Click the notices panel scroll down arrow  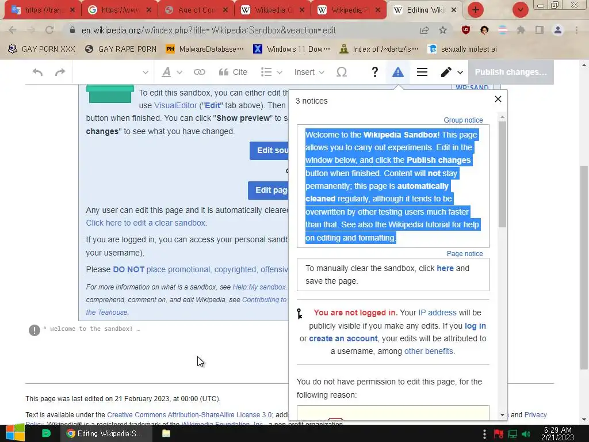(x=502, y=415)
